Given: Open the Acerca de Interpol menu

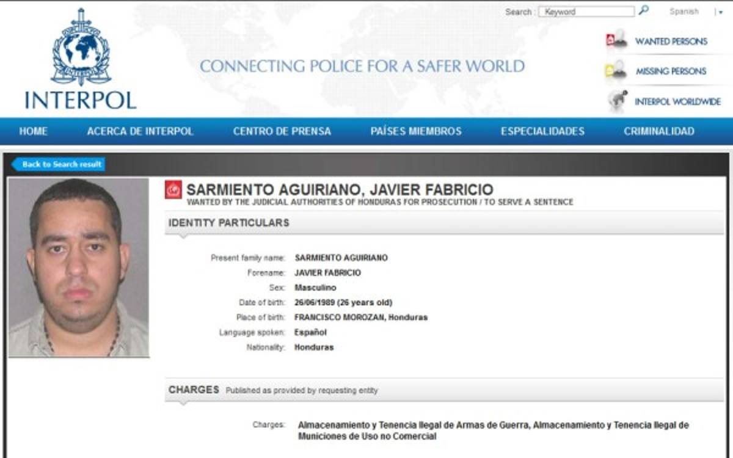Looking at the screenshot, I should click(140, 131).
